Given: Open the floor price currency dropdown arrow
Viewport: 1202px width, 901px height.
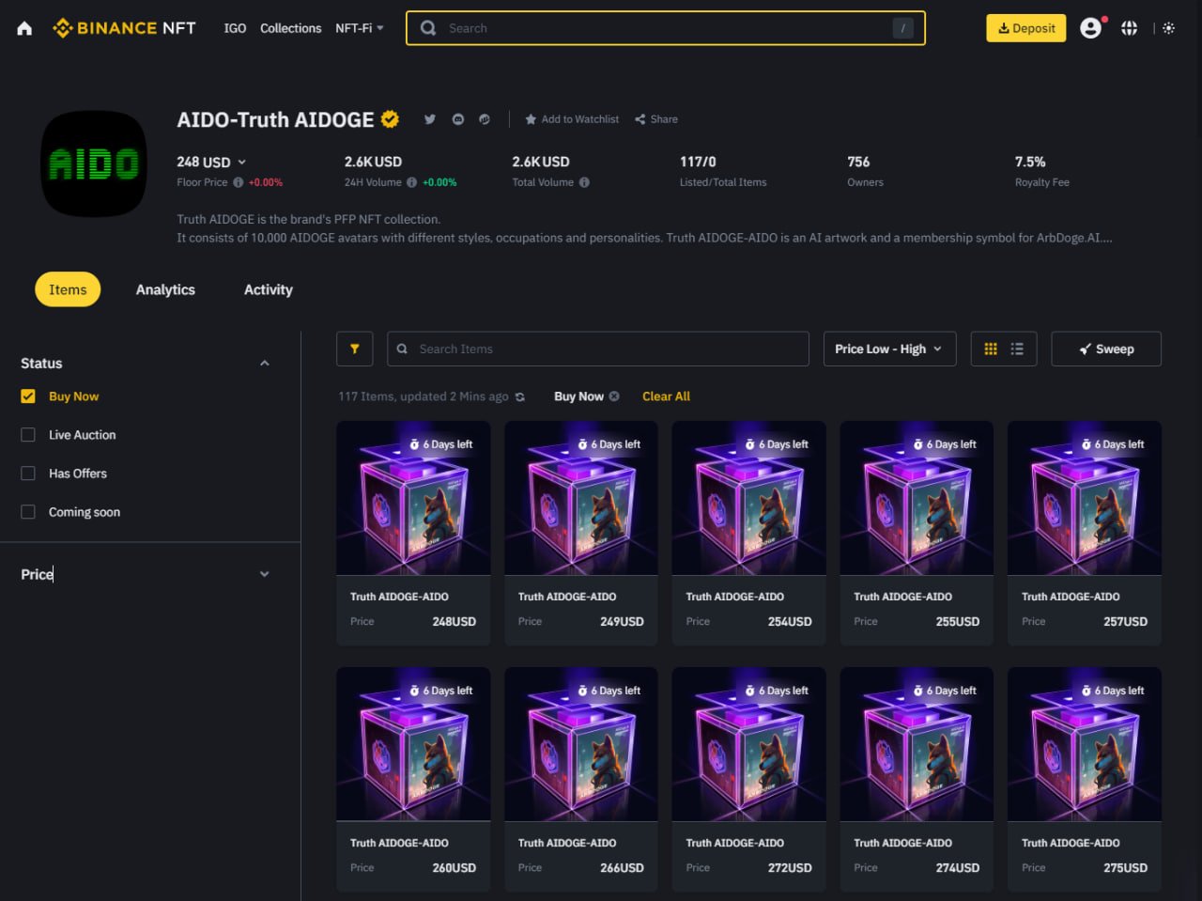Looking at the screenshot, I should (x=241, y=162).
